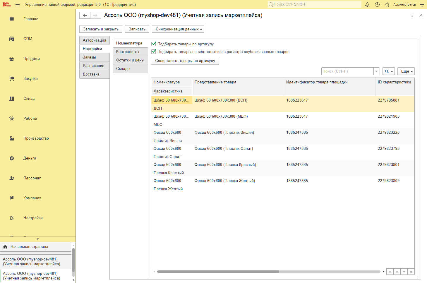The height and width of the screenshot is (283, 427).
Task: Jump to last row in table
Action: (411, 272)
